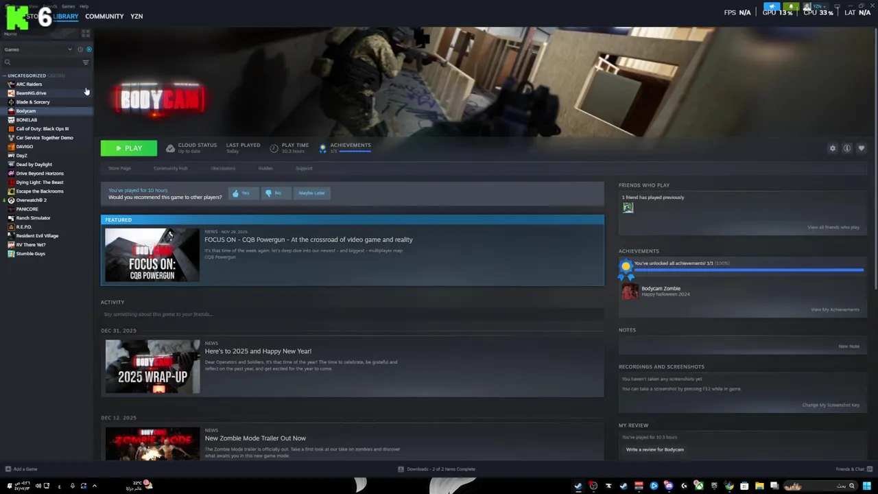Click the Bodycam Zombie achievement icon
The width and height of the screenshot is (878, 494).
(629, 292)
